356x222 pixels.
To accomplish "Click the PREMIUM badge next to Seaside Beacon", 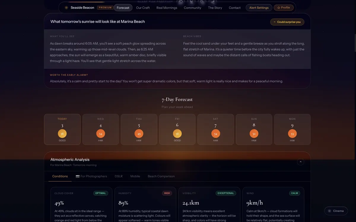I will point(105,8).
